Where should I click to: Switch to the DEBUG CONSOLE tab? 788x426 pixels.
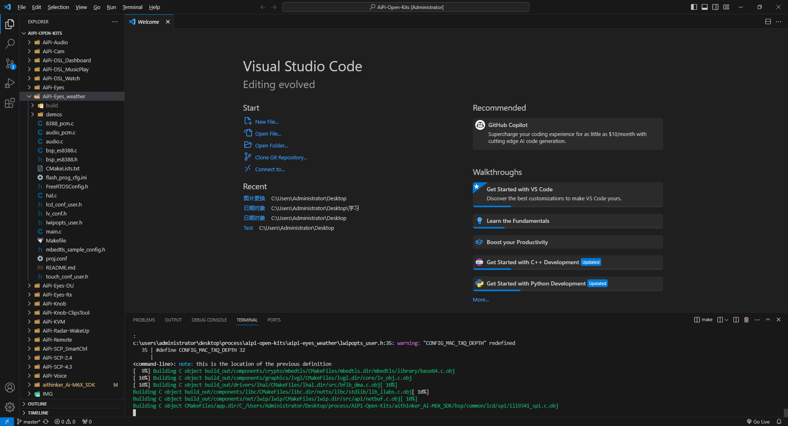[x=209, y=320]
